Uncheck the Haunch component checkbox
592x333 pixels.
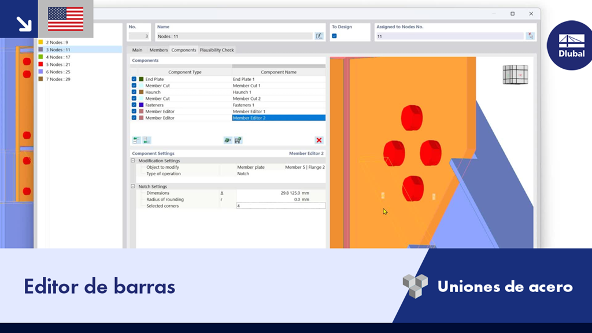(x=134, y=92)
